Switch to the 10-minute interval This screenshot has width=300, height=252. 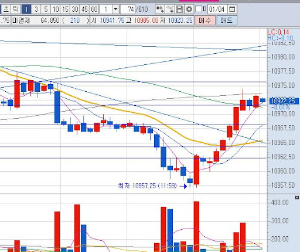point(56,9)
